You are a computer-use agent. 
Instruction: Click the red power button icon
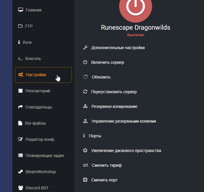(x=136, y=7)
